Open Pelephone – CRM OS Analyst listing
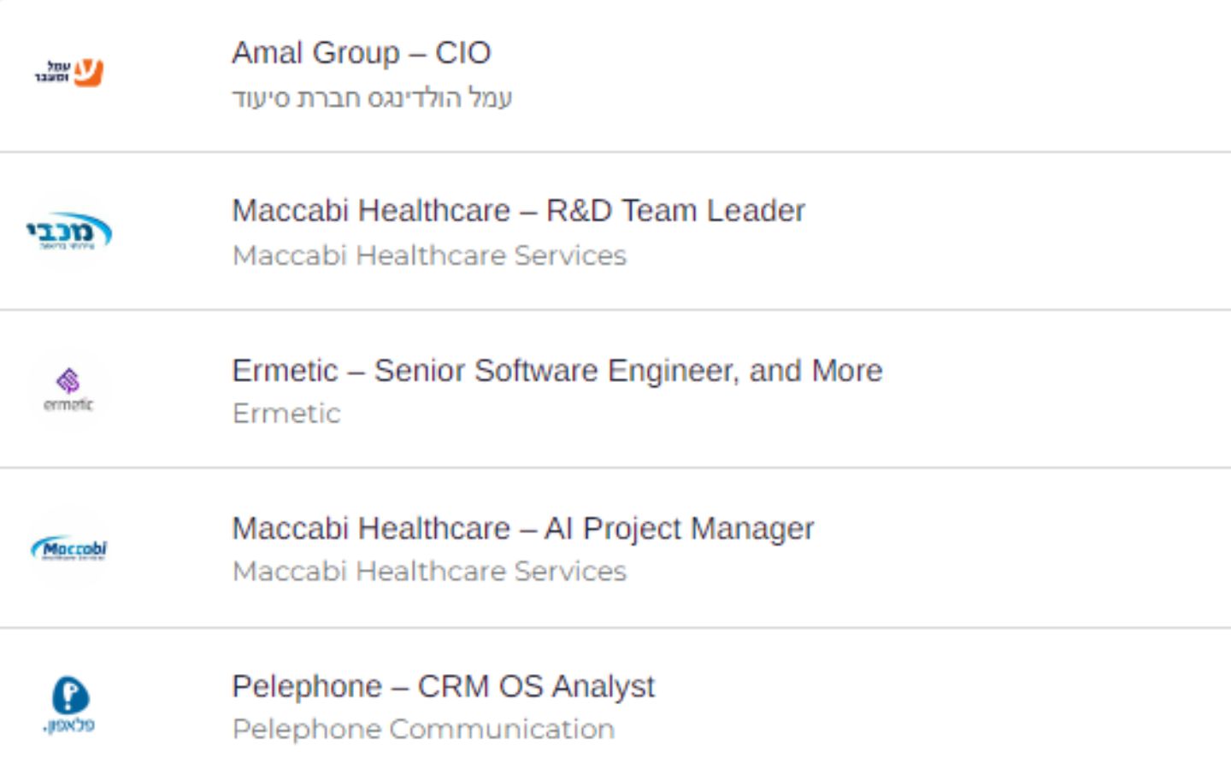Viewport: 1231px width, 769px height. (443, 686)
